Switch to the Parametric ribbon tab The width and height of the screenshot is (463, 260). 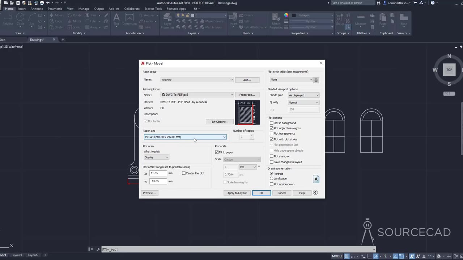tap(55, 9)
